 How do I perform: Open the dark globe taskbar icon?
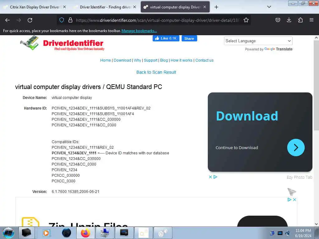66,233
